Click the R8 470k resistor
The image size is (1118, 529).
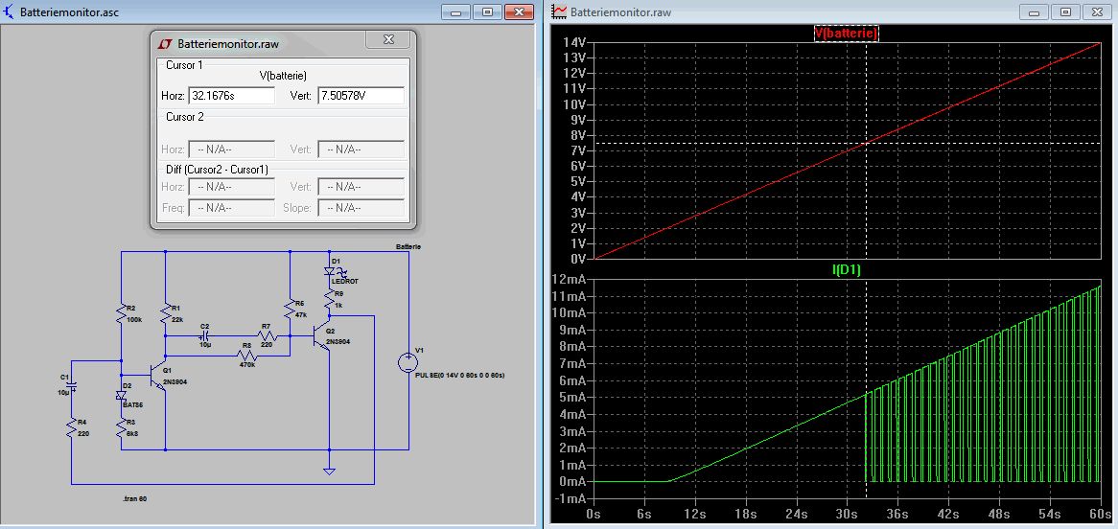click(x=246, y=355)
